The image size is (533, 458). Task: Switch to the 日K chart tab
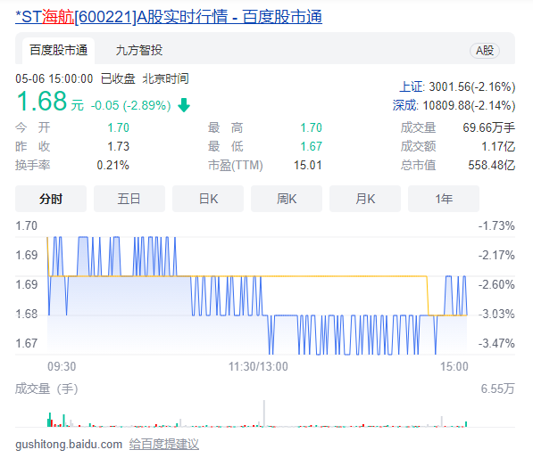[x=208, y=199]
